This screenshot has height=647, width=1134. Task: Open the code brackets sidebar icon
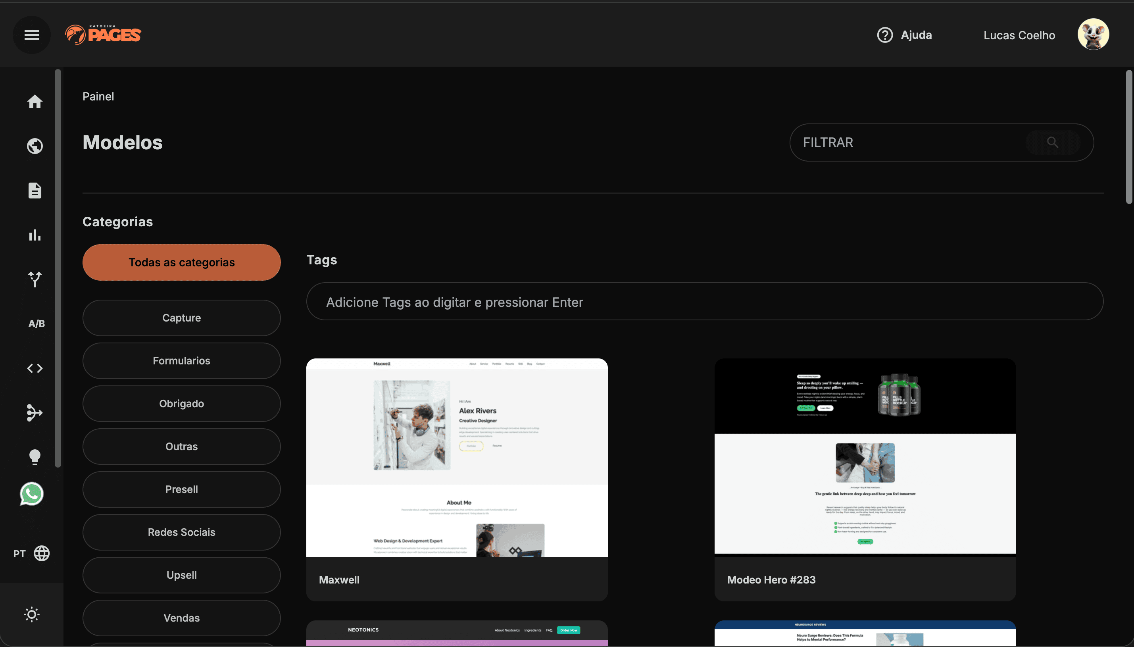coord(35,368)
